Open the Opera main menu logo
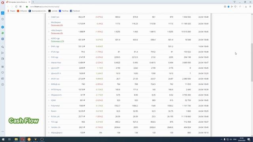Image resolution: width=253 pixels, height=142 pixels. [x=3, y=2]
